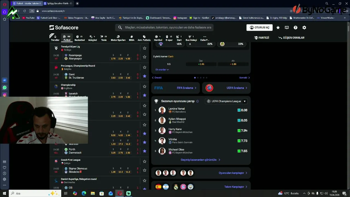Open Geçmiş kazananları görüntüle link
The width and height of the screenshot is (350, 197).
coord(200,160)
